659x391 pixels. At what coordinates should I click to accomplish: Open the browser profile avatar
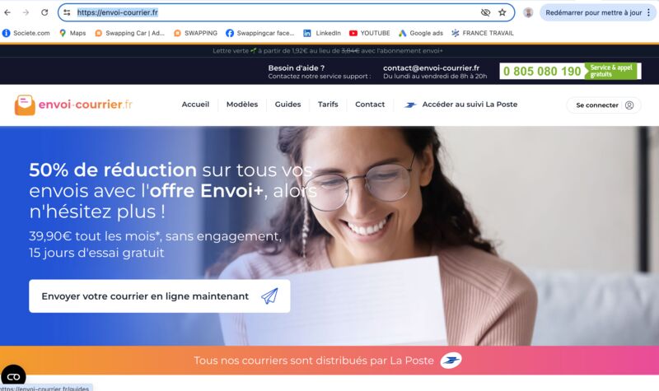[x=528, y=12]
